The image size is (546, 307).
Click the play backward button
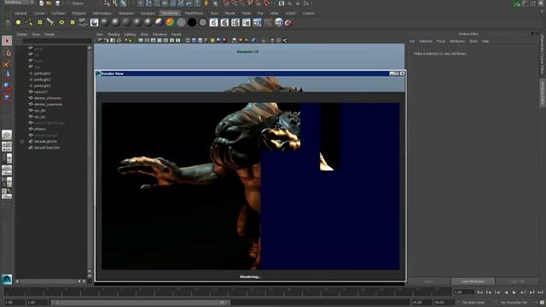point(506,293)
